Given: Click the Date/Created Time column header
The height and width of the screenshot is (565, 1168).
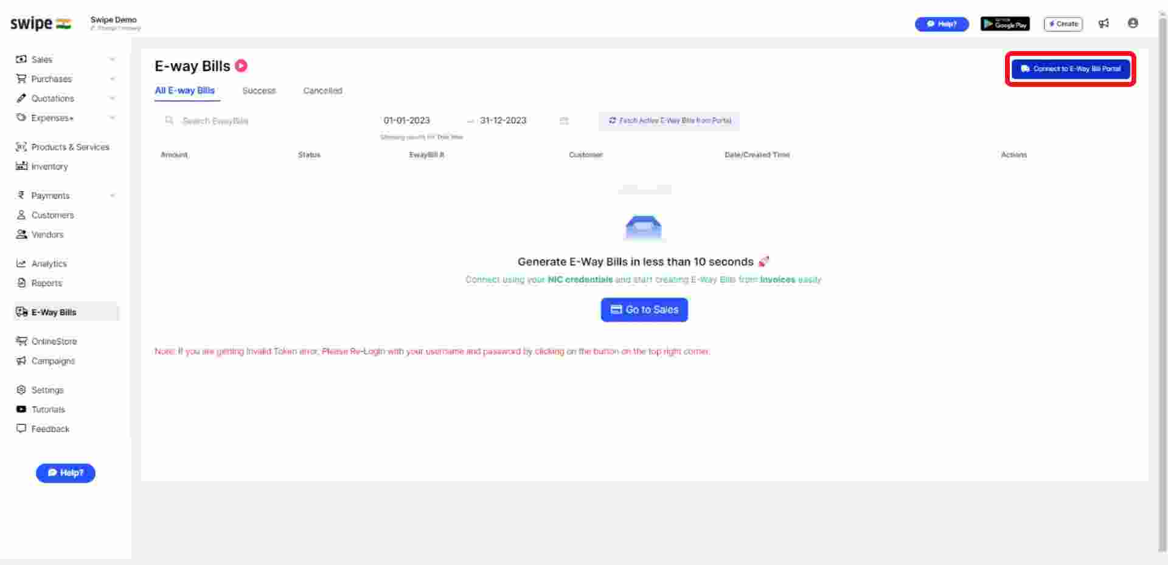Looking at the screenshot, I should [757, 155].
